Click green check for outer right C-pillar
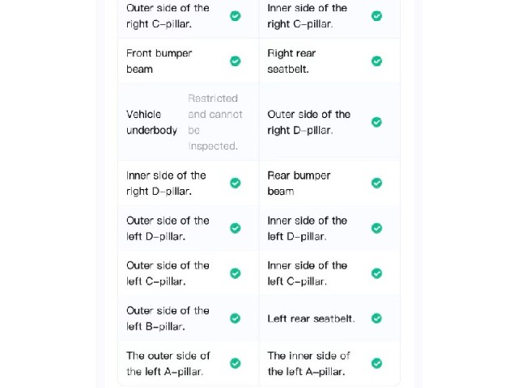518x388 pixels. 236,16
